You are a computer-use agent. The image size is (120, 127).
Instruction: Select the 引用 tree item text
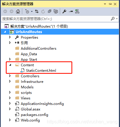24,43
